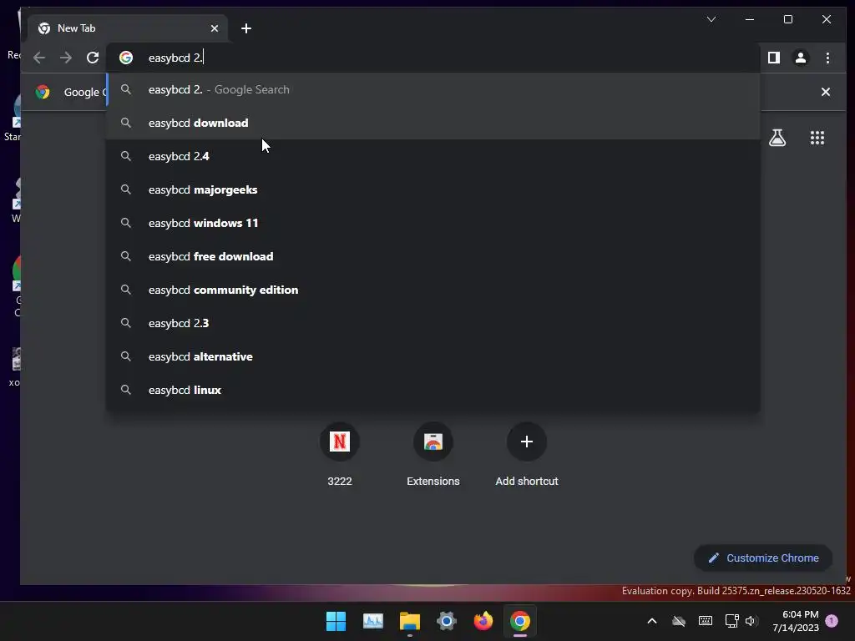The height and width of the screenshot is (641, 855).
Task: Click the Add shortcut tile
Action: (527, 454)
